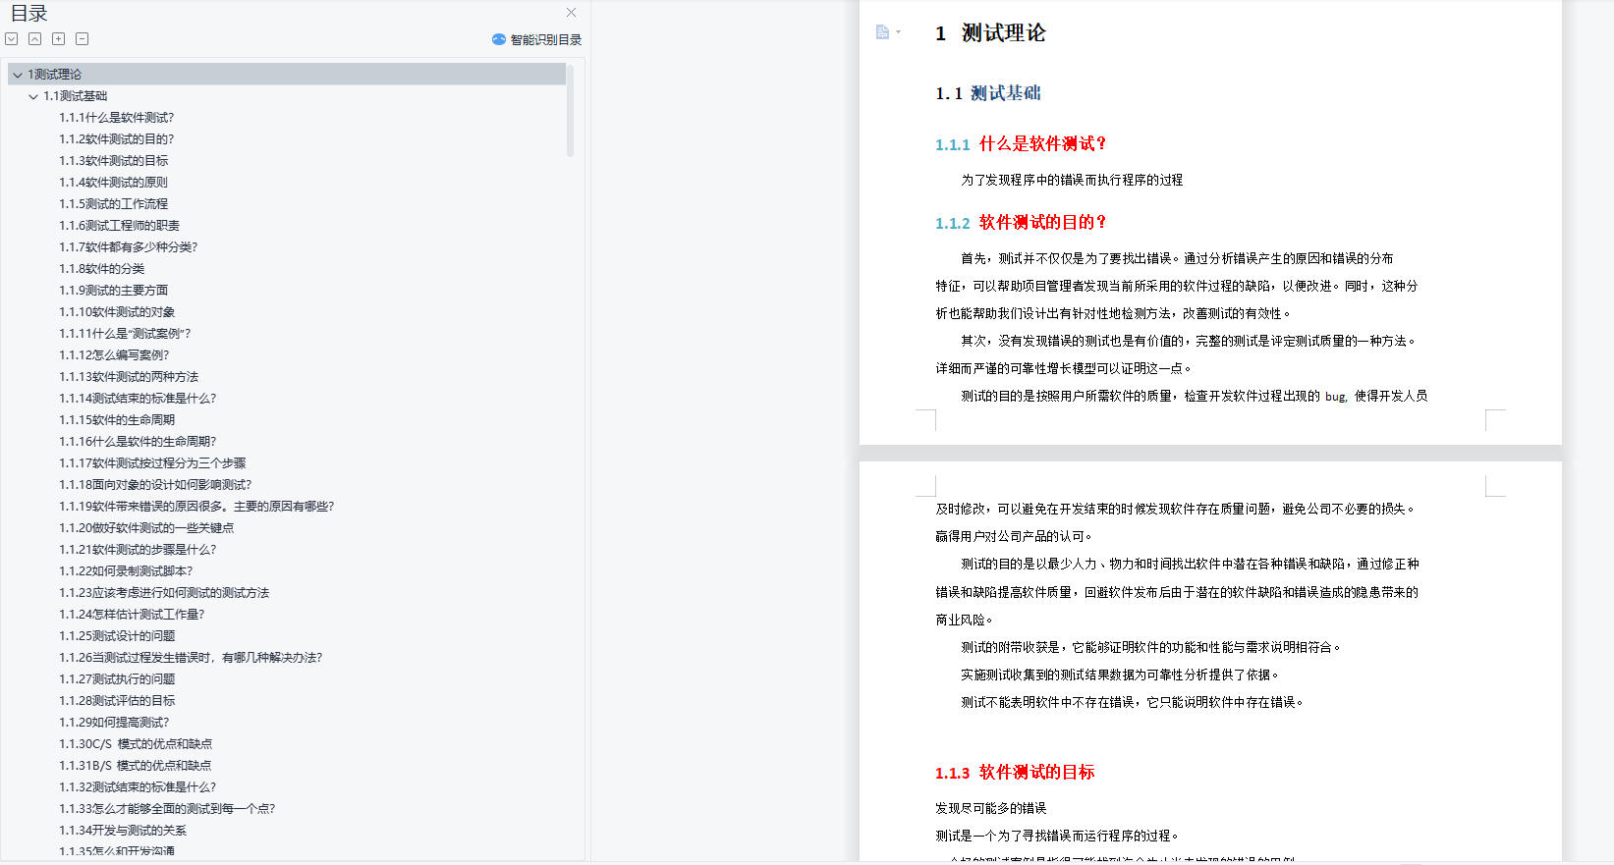This screenshot has width=1614, height=865.
Task: Close the 目录 panel with the X
Action: pyautogui.click(x=571, y=13)
